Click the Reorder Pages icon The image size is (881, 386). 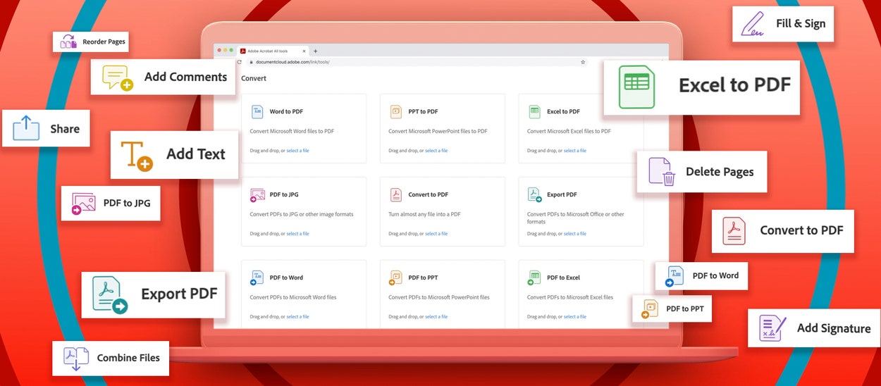[68, 42]
